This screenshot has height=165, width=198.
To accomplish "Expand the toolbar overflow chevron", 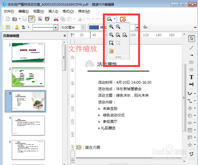I will click(x=195, y=27).
